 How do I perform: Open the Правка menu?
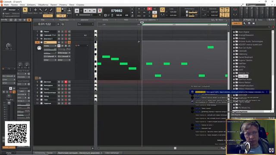click(14, 5)
